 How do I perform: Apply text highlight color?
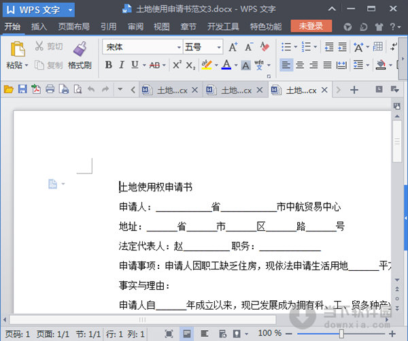[x=207, y=65]
